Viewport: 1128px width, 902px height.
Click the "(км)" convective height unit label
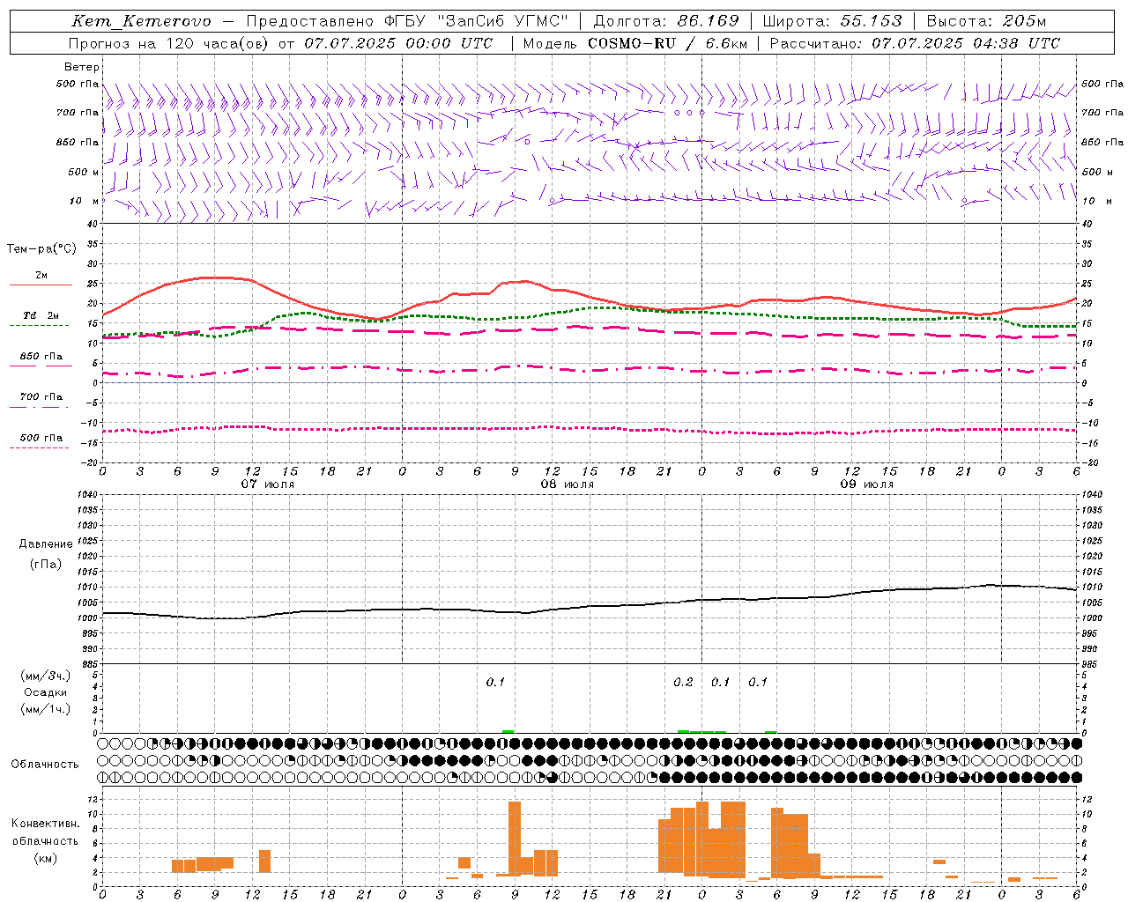pyautogui.click(x=46, y=858)
